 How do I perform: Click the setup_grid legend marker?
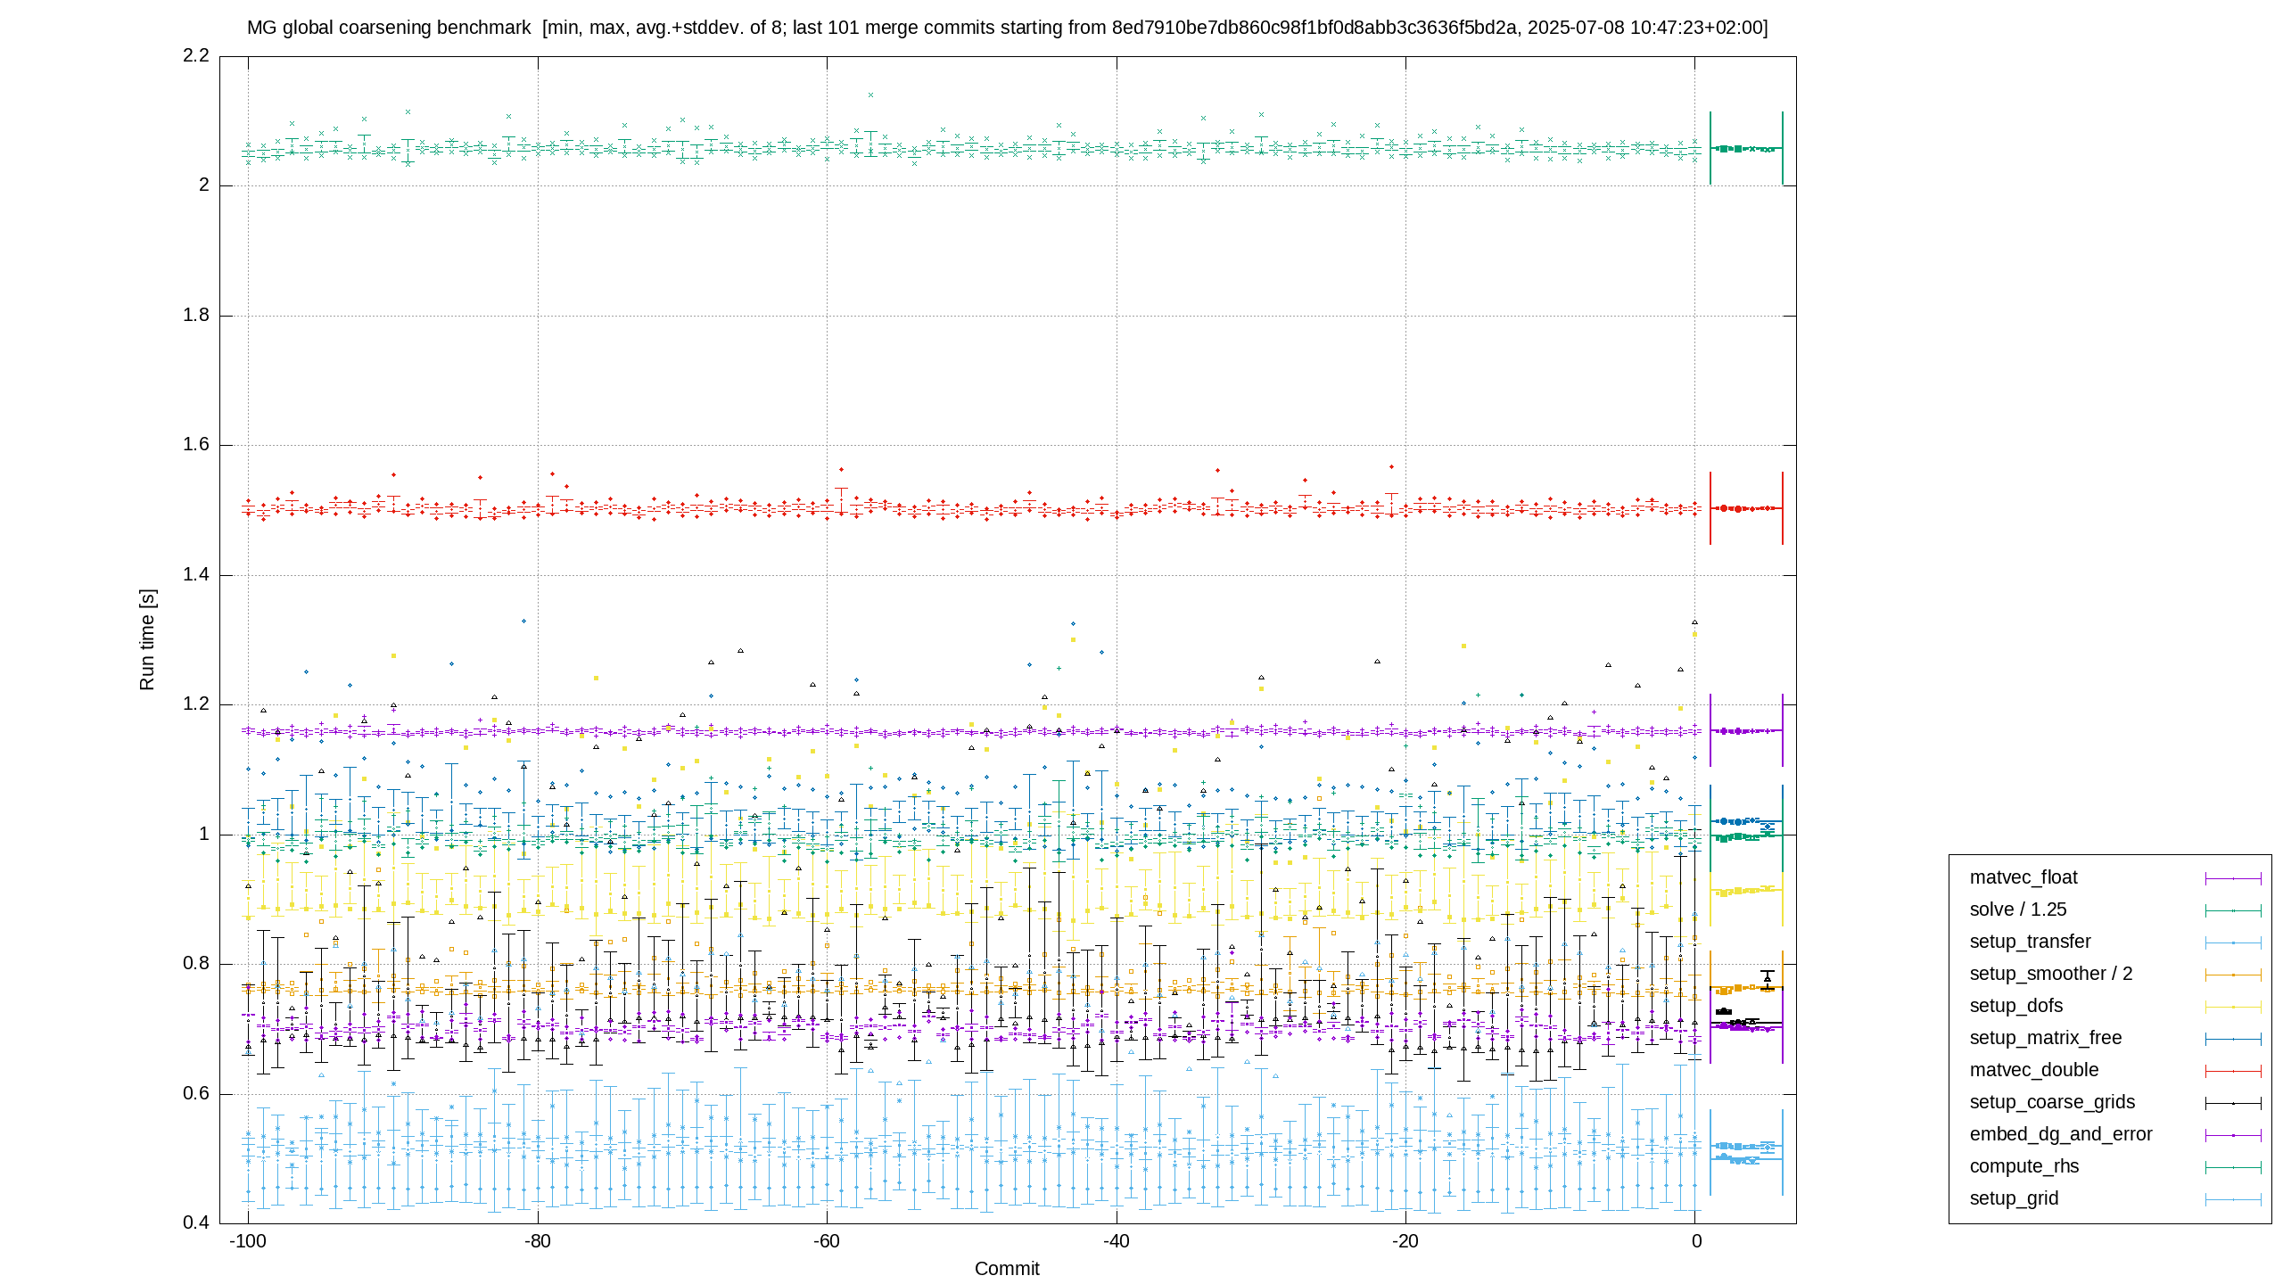tap(2233, 1199)
